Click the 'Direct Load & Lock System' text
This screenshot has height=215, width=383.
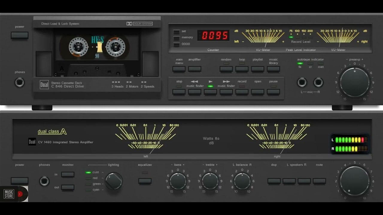coord(60,24)
